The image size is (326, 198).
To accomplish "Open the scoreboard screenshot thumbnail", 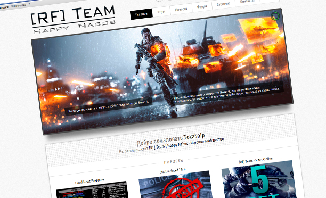I will click(x=92, y=190).
